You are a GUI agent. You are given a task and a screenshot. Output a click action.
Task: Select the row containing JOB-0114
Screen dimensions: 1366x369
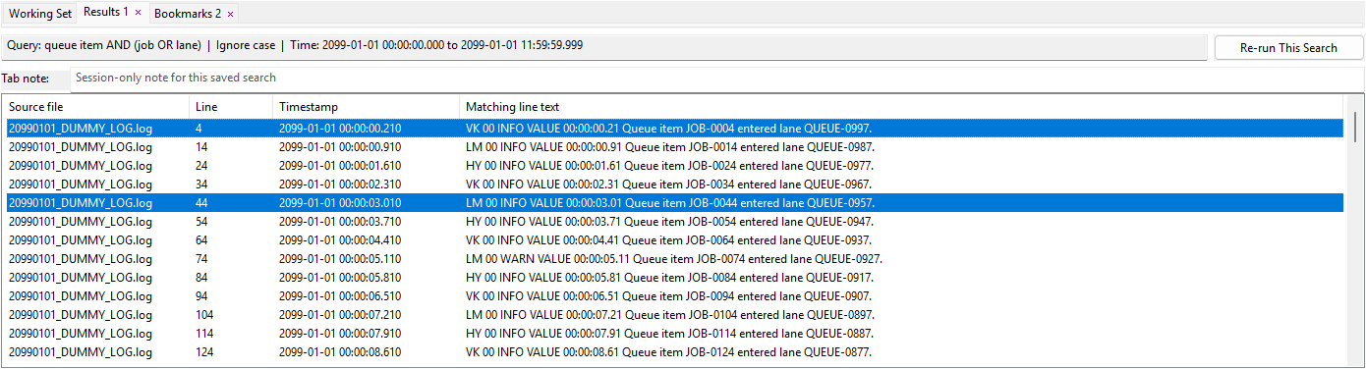(674, 334)
